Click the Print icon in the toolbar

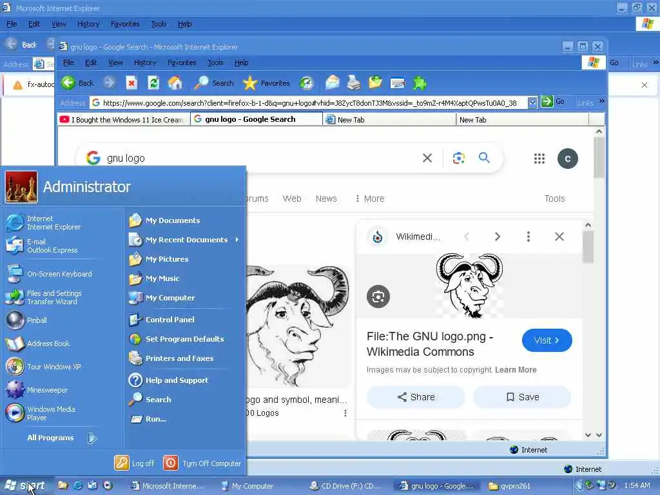[354, 83]
